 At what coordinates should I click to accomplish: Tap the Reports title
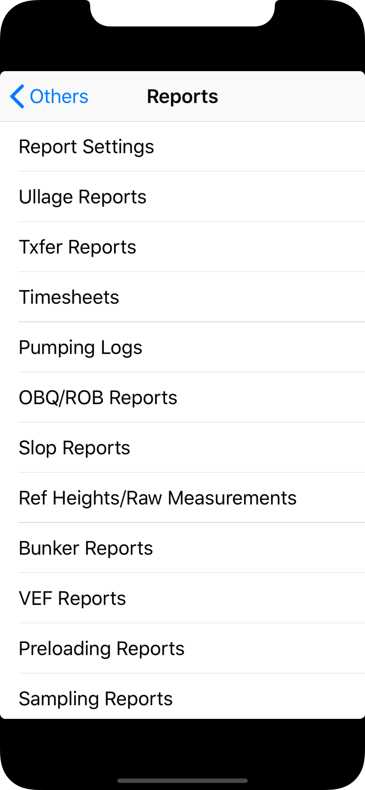coord(182,96)
